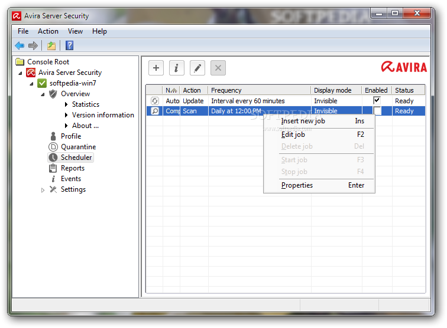The image size is (447, 328).
Task: Click the arrow beside Version information
Action: [66, 115]
